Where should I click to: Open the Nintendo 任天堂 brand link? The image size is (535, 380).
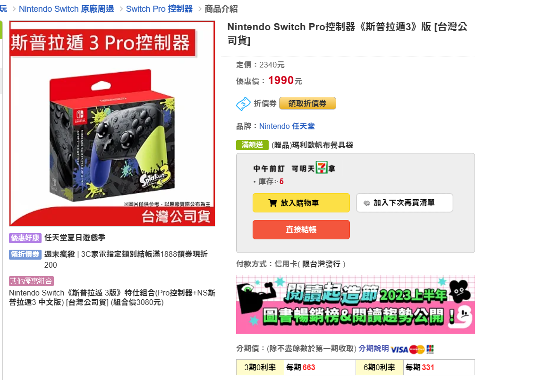pyautogui.click(x=287, y=126)
